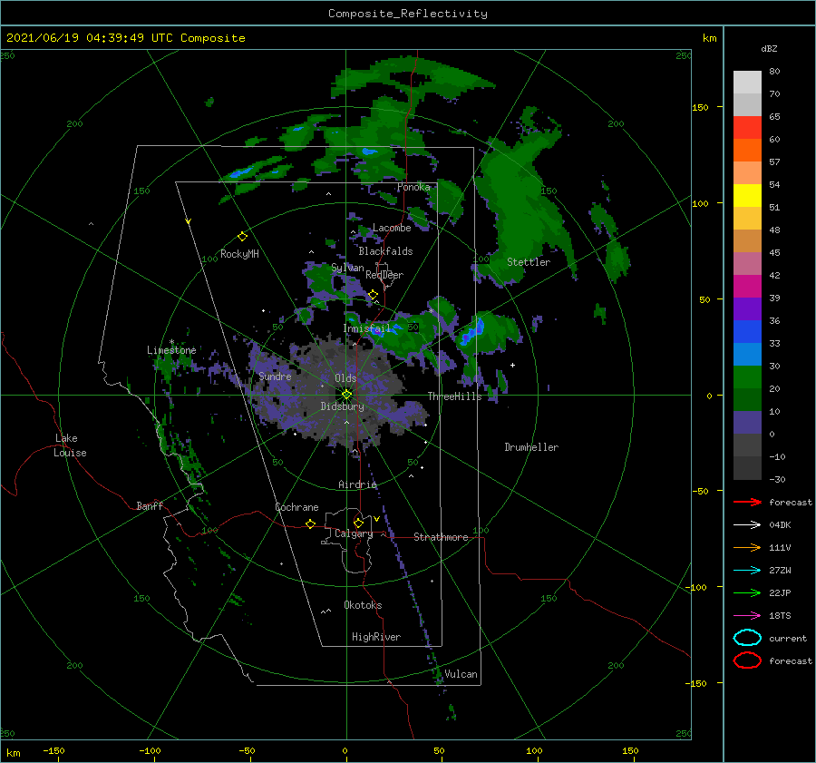Click the yellow diamond marker below RedDeer

click(373, 295)
